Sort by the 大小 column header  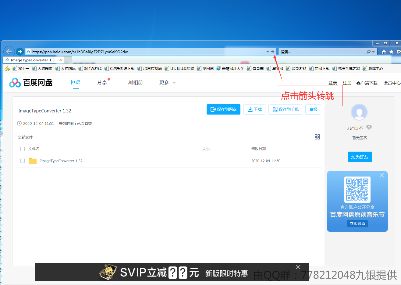[206, 149]
